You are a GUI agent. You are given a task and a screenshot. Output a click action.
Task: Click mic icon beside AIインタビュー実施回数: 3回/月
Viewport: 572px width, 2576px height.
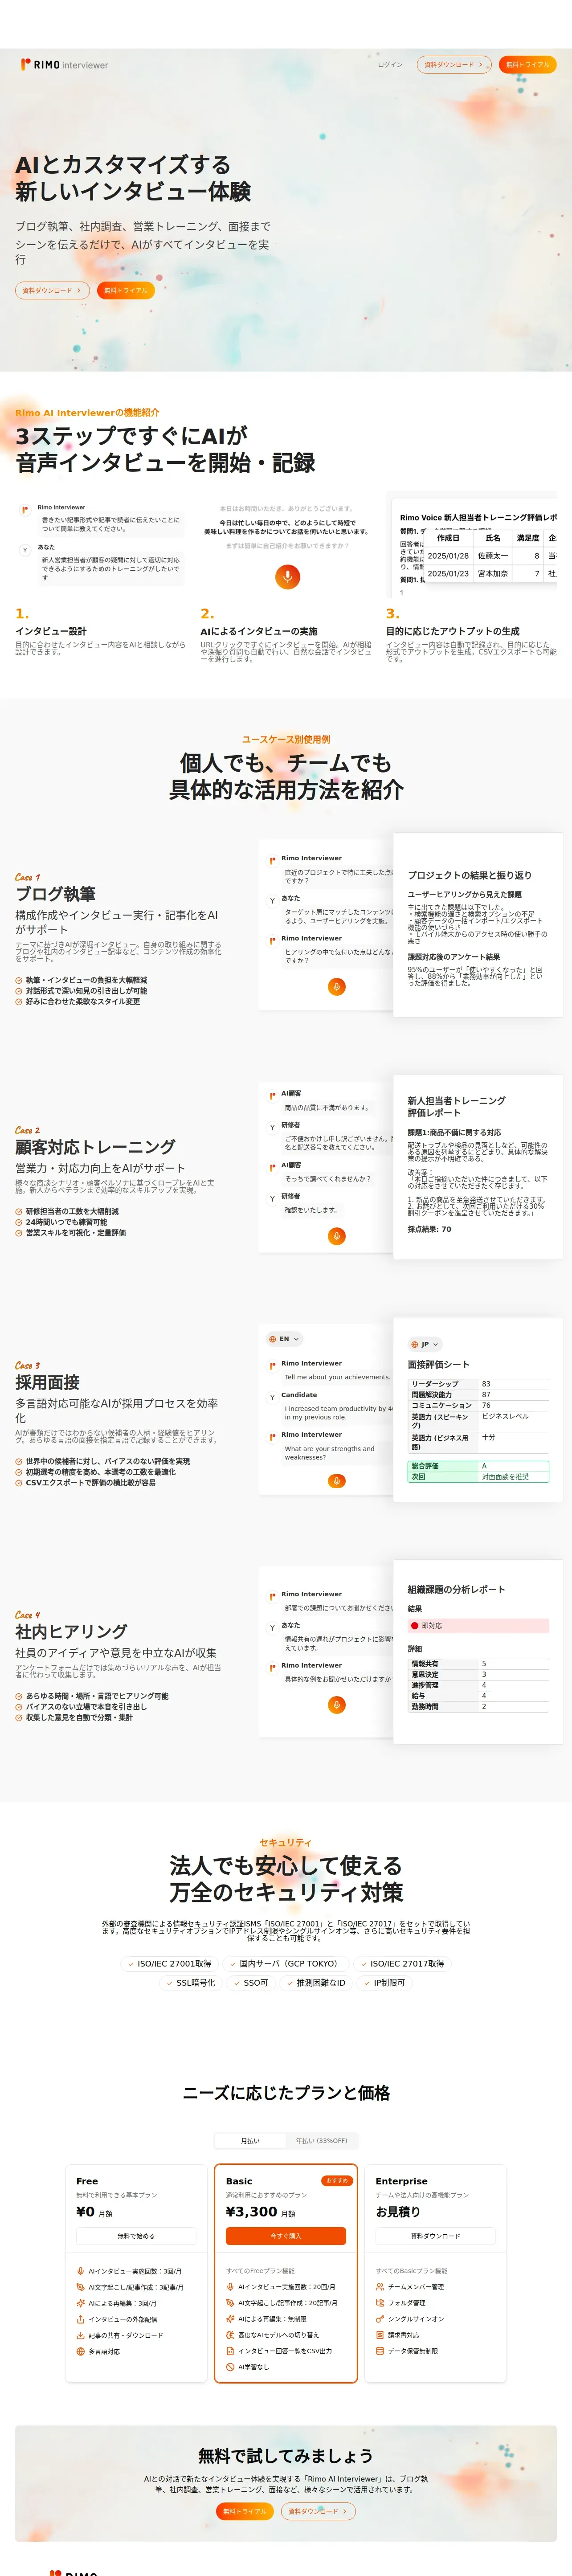click(80, 2271)
